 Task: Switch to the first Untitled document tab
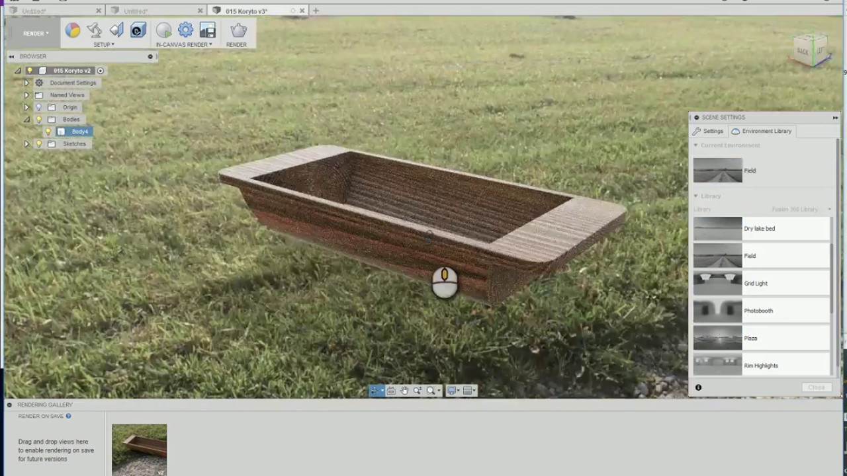click(53, 11)
